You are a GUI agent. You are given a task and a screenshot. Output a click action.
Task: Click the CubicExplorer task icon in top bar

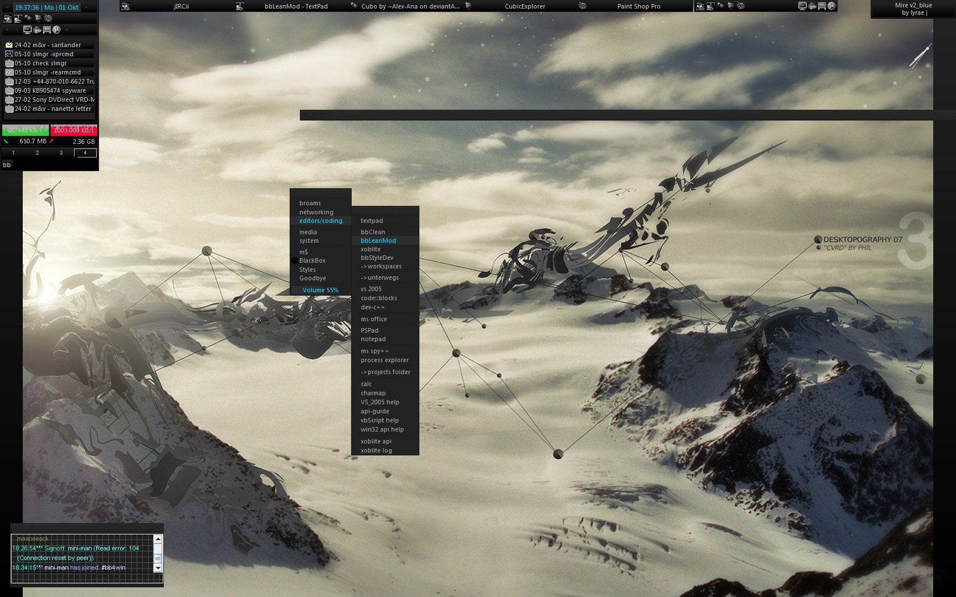(468, 6)
